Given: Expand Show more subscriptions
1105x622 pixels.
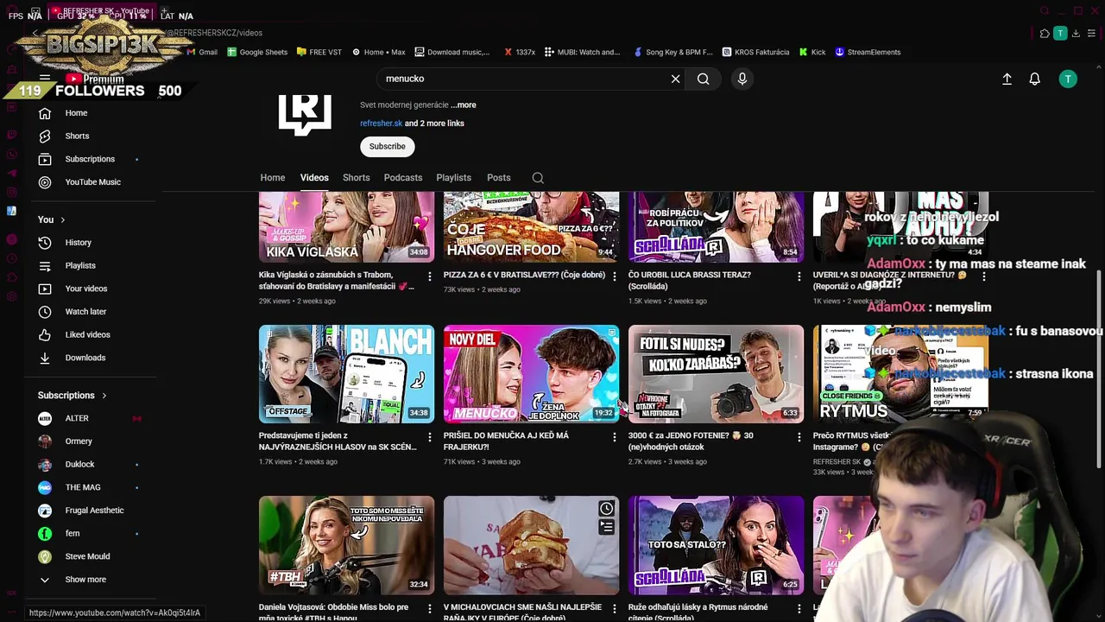Looking at the screenshot, I should (85, 580).
